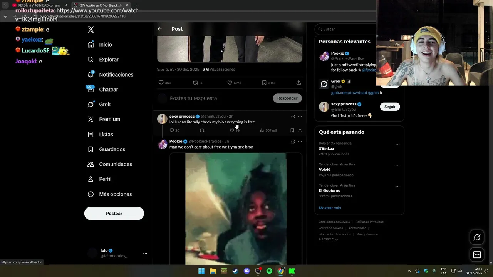Open Listas in the sidebar

100,134
